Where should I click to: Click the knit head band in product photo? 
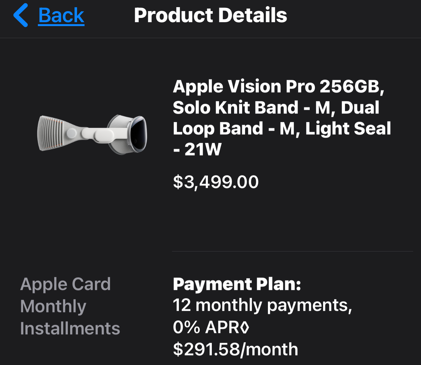pos(52,134)
